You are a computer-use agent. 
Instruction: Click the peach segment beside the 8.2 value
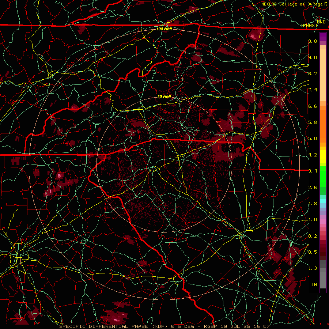point(323,75)
